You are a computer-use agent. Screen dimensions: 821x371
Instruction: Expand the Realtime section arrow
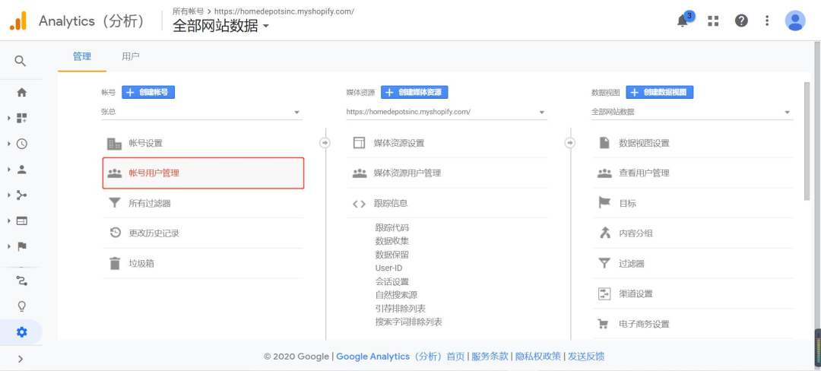point(9,144)
